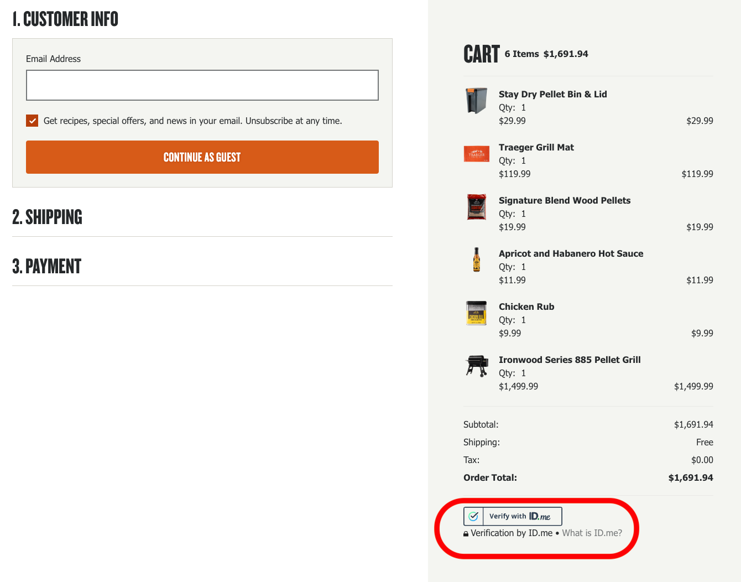Click the Traeger Grill Mat product name
This screenshot has width=741, height=582.
click(536, 147)
